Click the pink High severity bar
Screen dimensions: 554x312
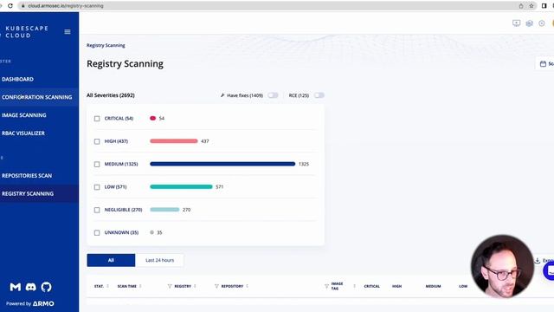click(174, 141)
